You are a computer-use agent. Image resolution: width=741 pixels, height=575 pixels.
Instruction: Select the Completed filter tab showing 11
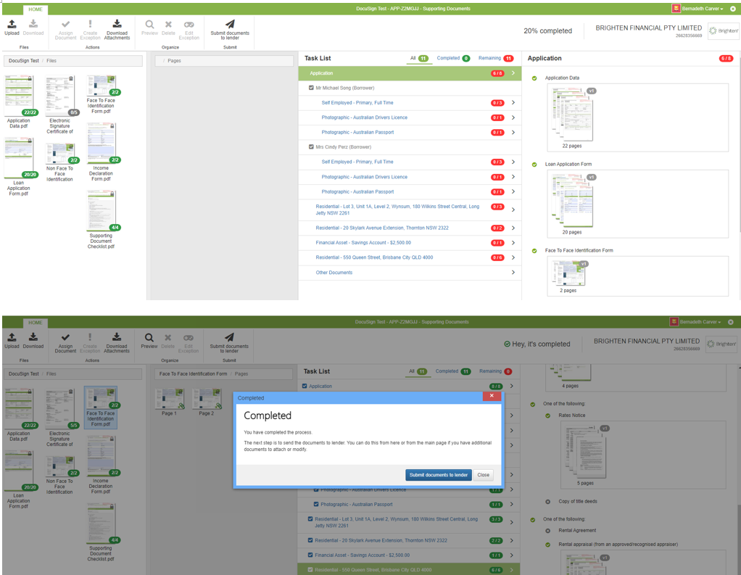point(452,371)
